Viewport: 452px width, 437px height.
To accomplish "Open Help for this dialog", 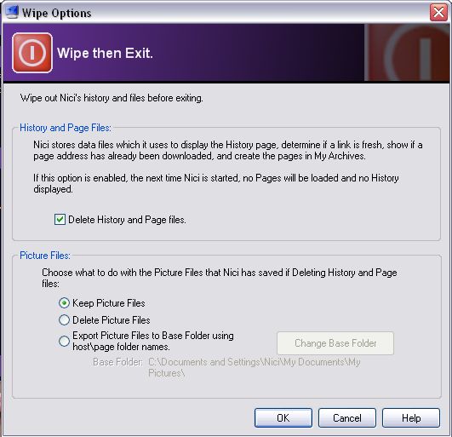I will pyautogui.click(x=411, y=418).
